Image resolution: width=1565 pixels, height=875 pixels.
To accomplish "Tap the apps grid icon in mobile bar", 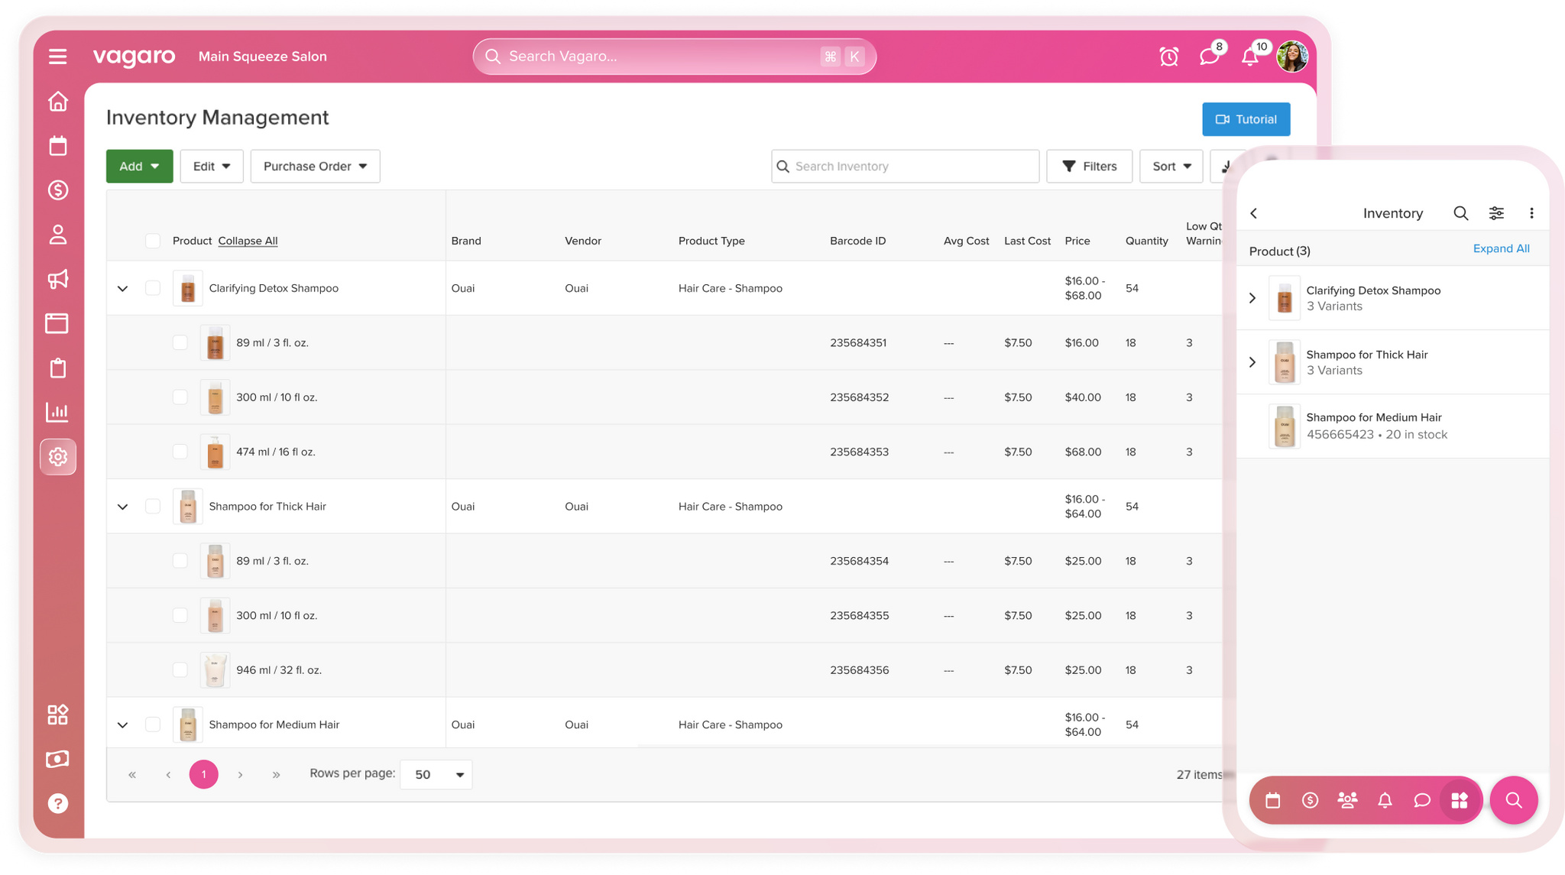I will pos(1460,800).
